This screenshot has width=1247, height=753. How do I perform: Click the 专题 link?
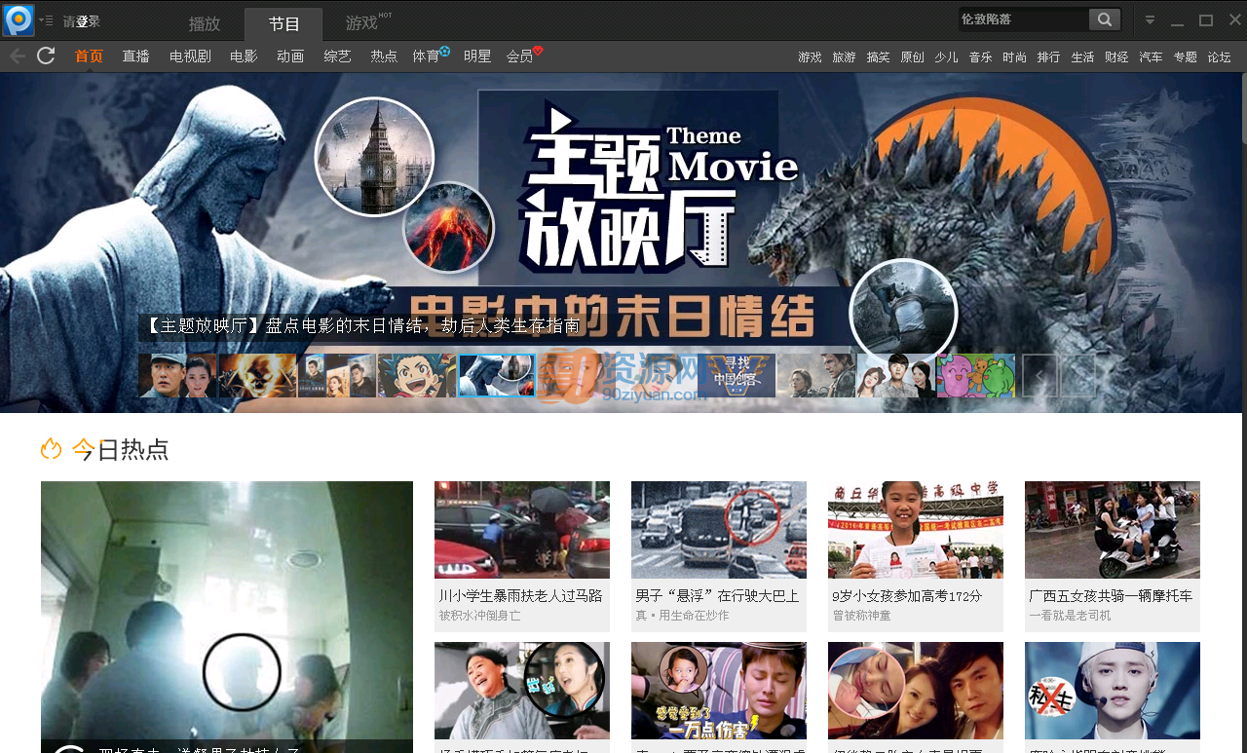click(1185, 57)
